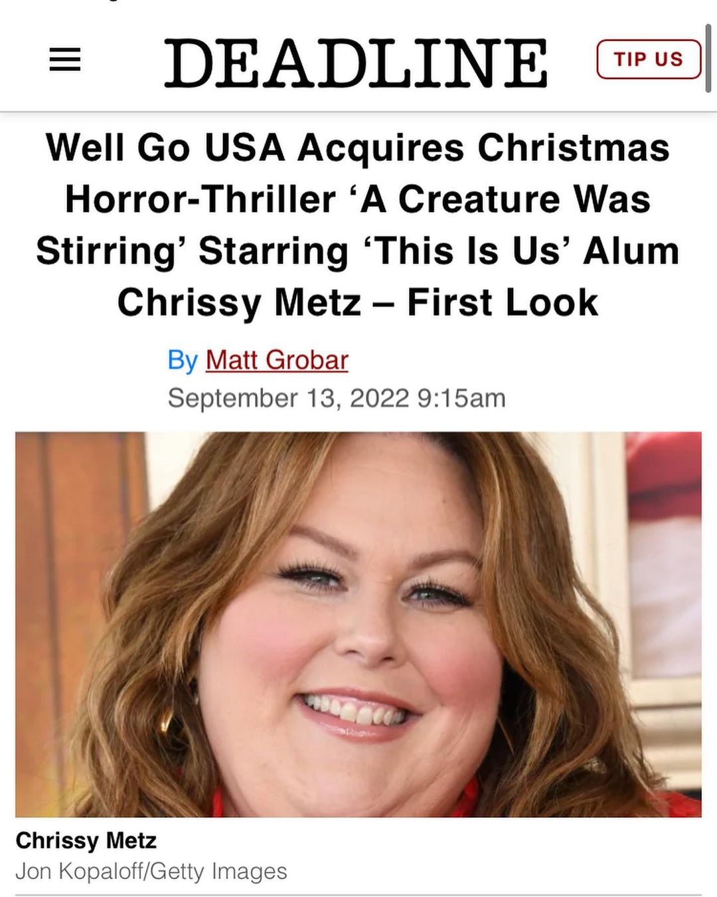Select the article's main photo

[x=358, y=624]
